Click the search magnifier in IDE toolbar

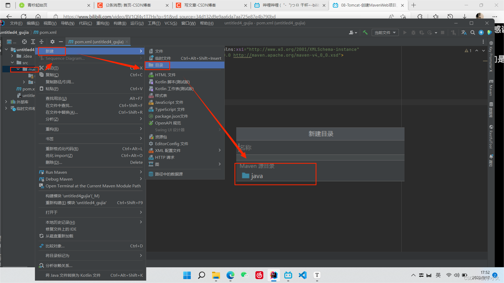tap(472, 32)
